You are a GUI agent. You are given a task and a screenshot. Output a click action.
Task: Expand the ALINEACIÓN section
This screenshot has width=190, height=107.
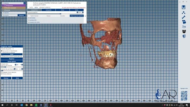click(29, 20)
